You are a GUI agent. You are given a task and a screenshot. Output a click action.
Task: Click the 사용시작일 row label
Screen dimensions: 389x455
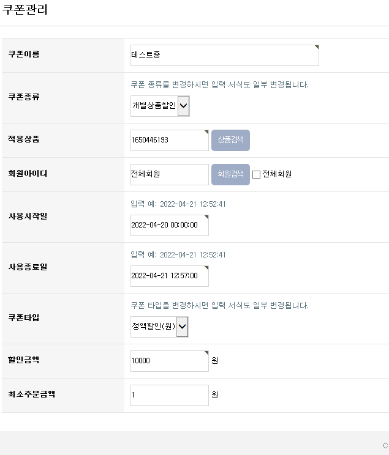point(28,216)
